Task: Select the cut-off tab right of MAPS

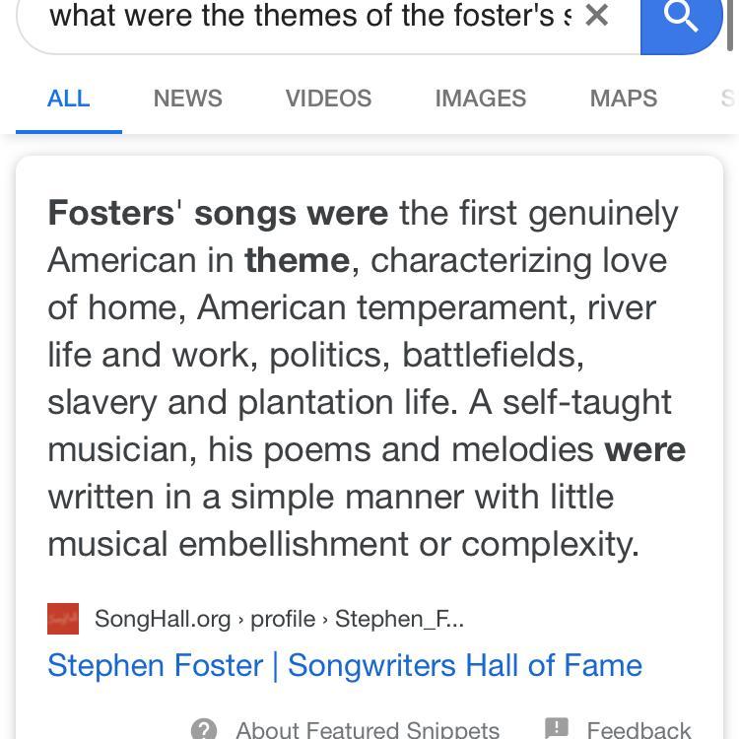Action: 728,99
